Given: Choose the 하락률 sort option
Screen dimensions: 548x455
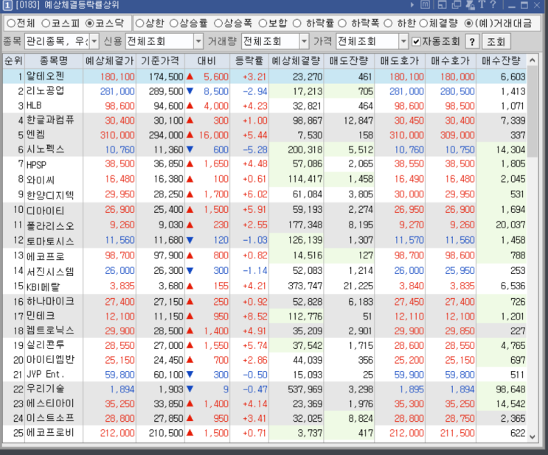Looking at the screenshot, I should 313,24.
